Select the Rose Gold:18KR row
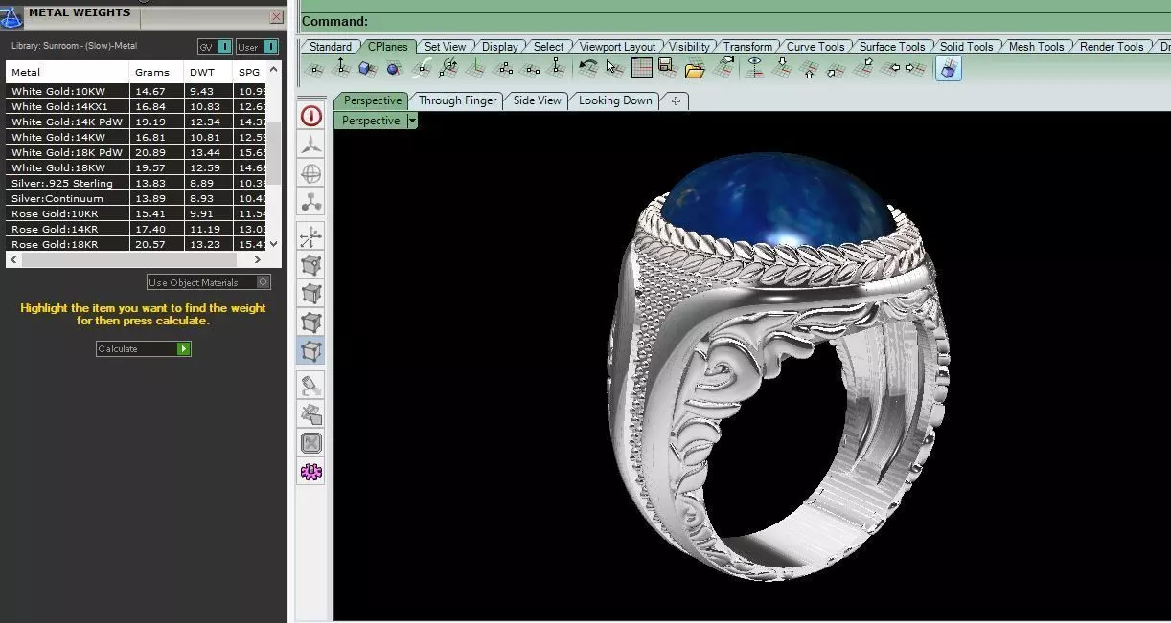Viewport: 1171px width, 623px height. click(x=137, y=244)
